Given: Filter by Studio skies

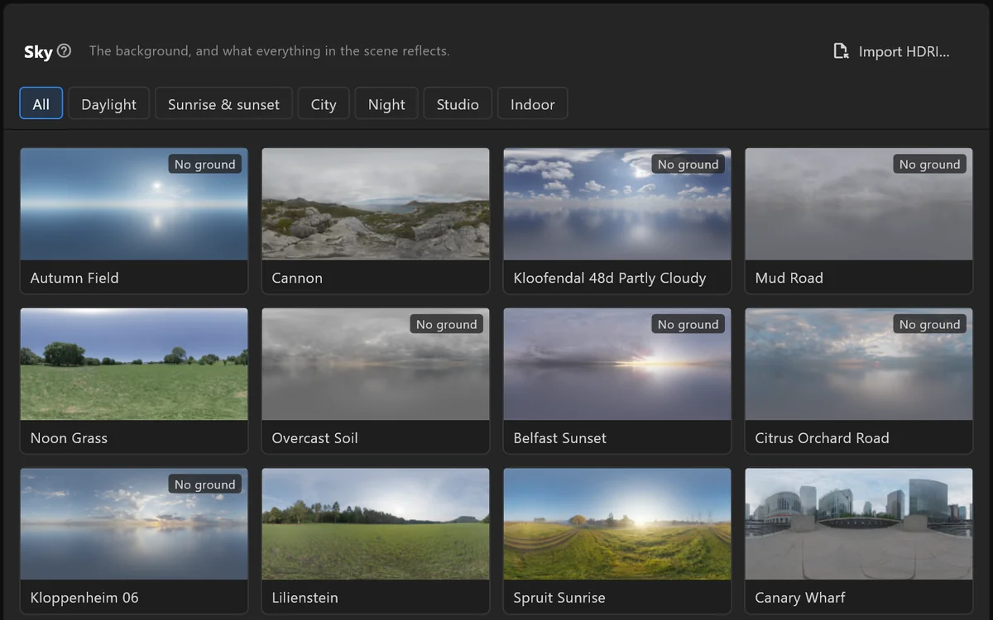Looking at the screenshot, I should 458,104.
